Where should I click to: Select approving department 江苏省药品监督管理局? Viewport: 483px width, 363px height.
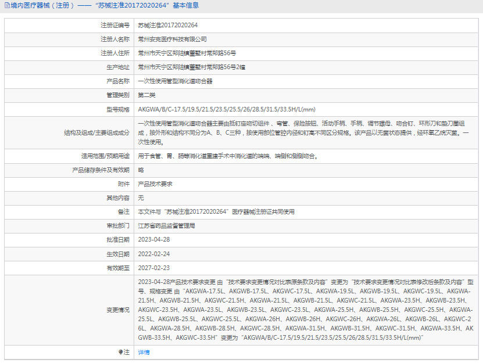coord(166,226)
